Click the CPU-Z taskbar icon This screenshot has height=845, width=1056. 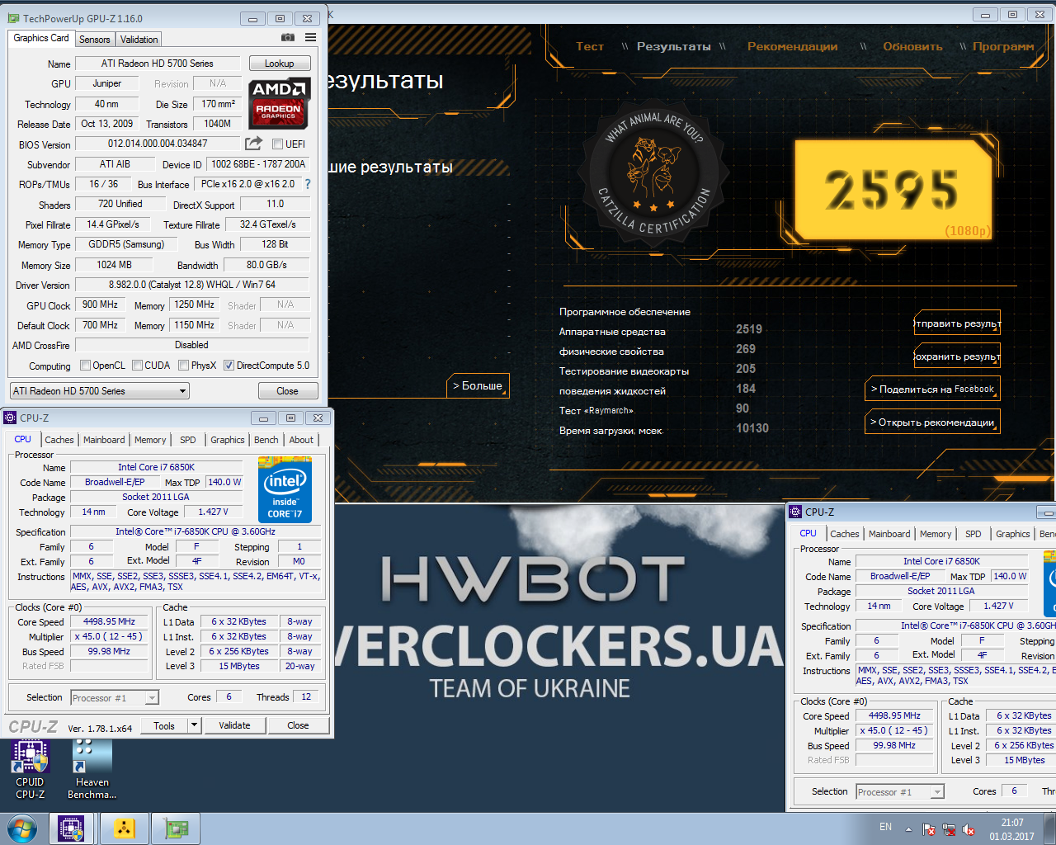pos(71,828)
